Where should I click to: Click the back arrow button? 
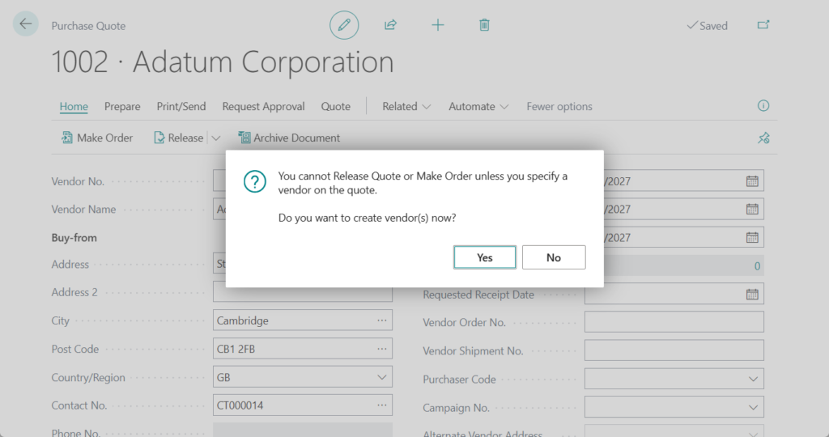[26, 24]
